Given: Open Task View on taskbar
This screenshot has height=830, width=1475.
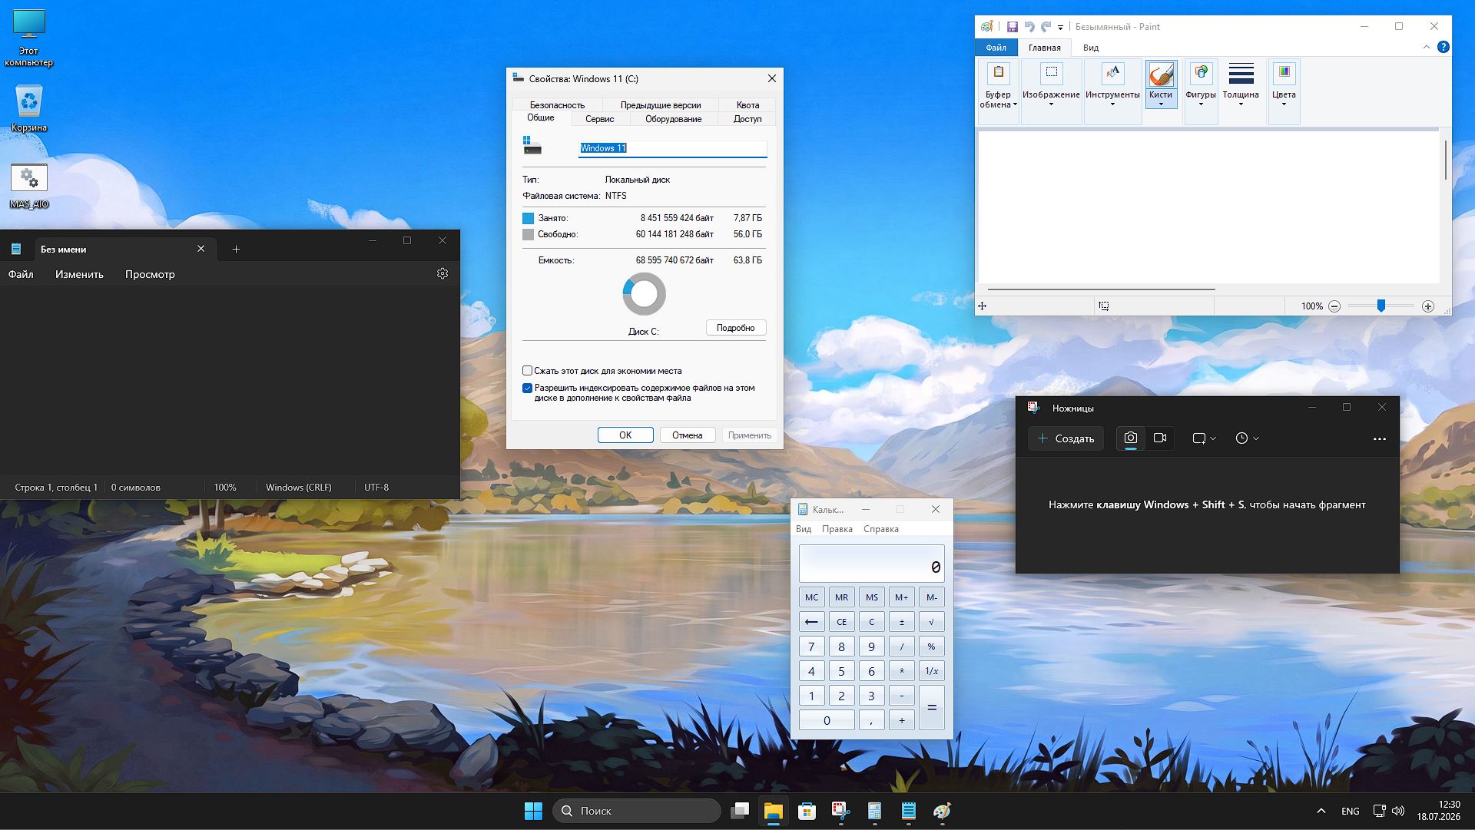Looking at the screenshot, I should click(740, 811).
